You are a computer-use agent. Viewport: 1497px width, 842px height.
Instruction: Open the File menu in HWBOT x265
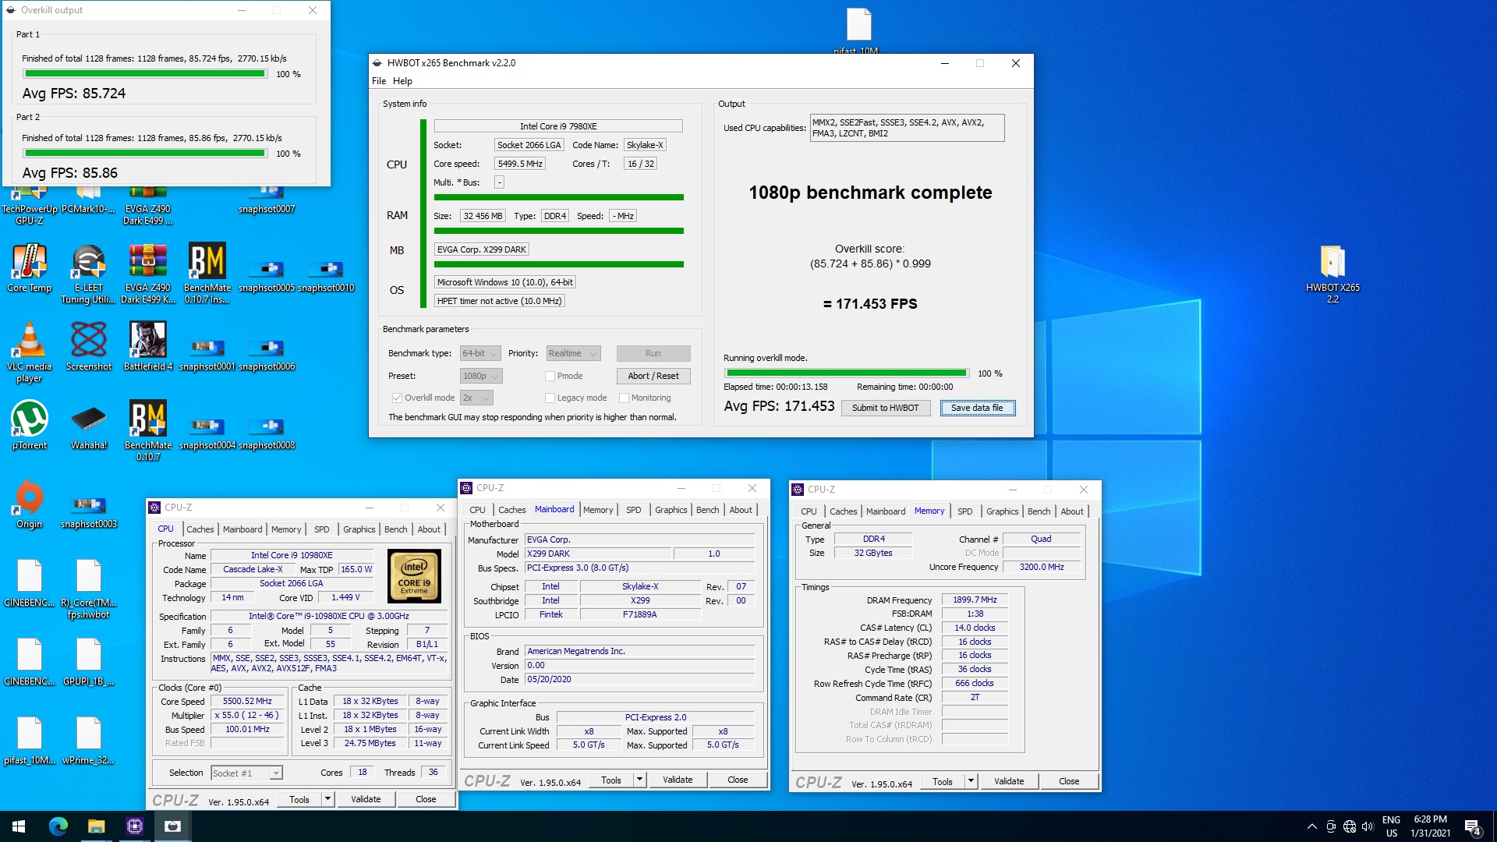pos(379,81)
